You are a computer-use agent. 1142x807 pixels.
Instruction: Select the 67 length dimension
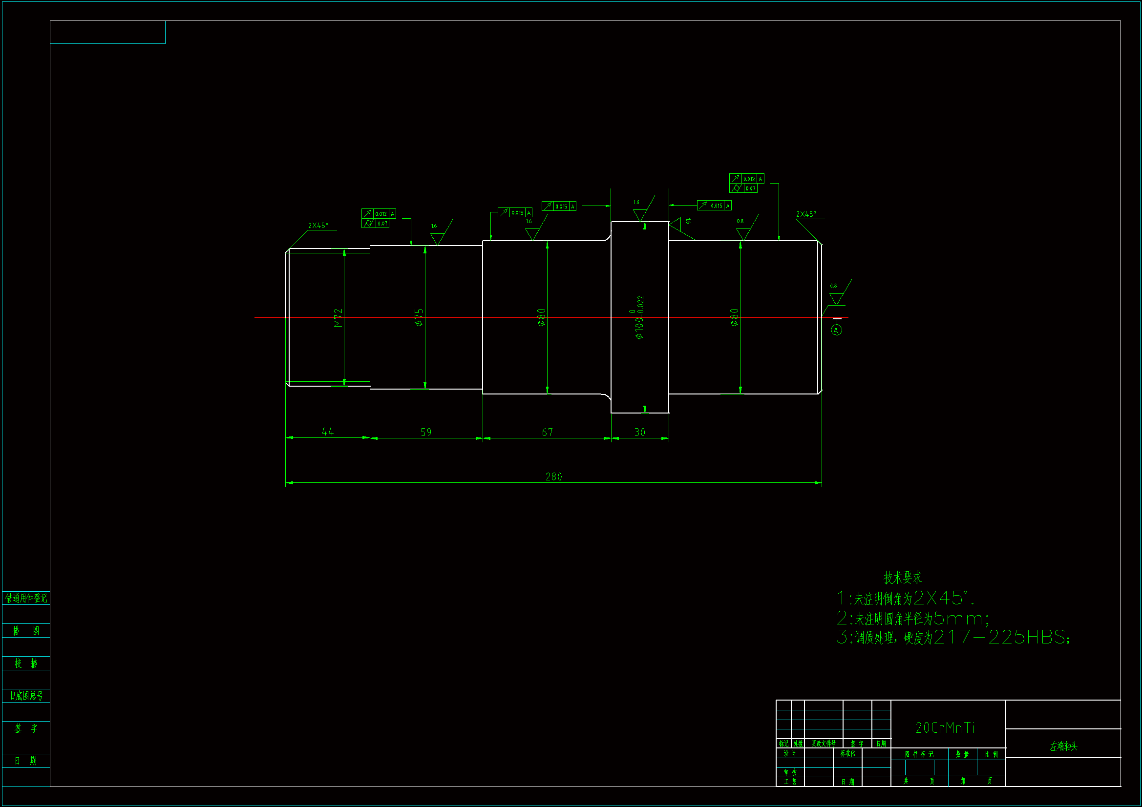click(547, 433)
